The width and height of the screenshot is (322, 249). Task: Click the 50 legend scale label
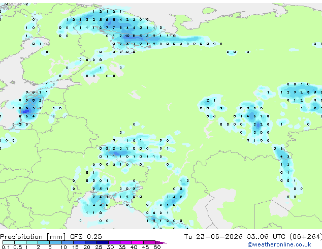157,247
